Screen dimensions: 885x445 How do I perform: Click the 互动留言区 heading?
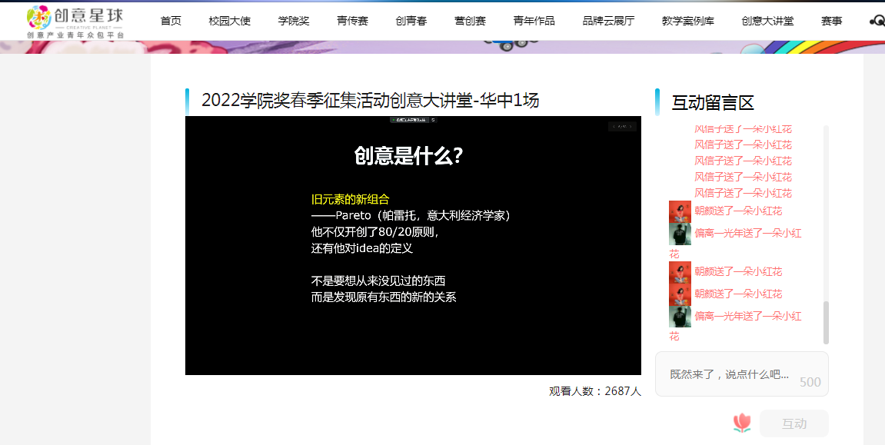coord(713,103)
